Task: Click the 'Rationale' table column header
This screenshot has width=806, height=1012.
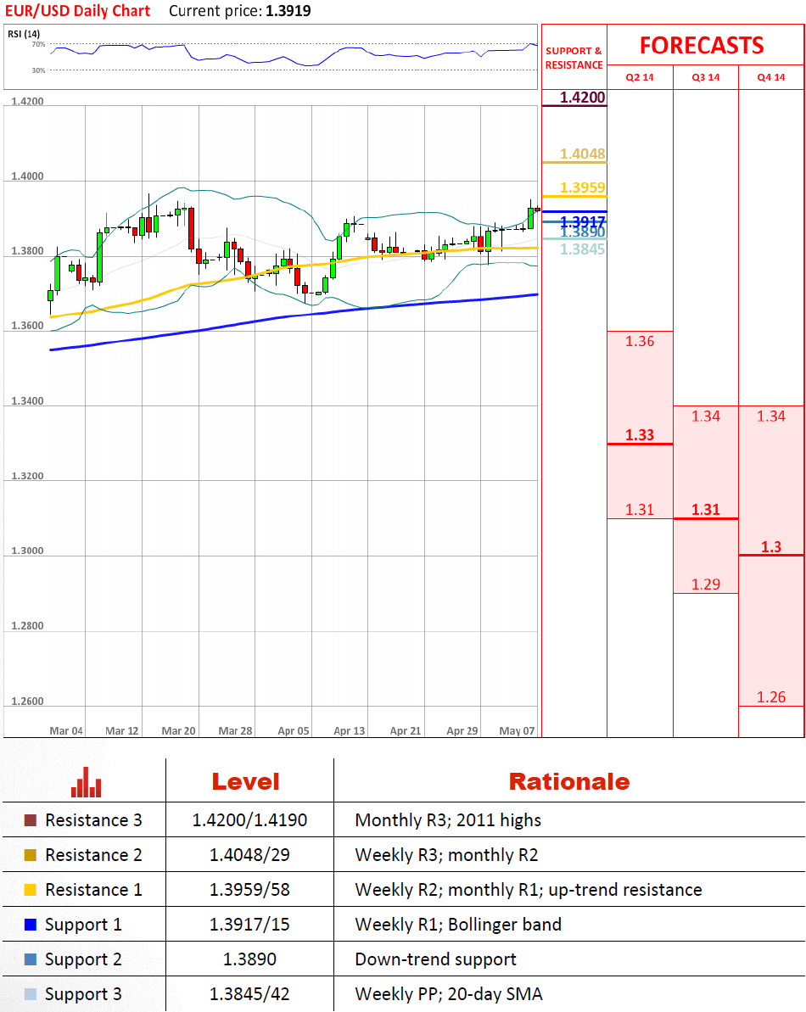Action: point(569,782)
